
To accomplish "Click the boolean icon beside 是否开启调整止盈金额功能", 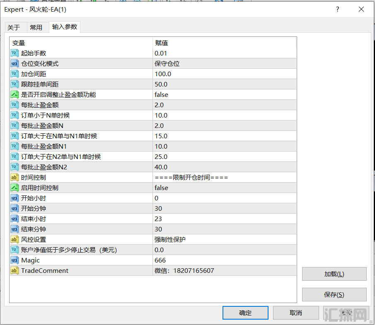I will (x=15, y=95).
